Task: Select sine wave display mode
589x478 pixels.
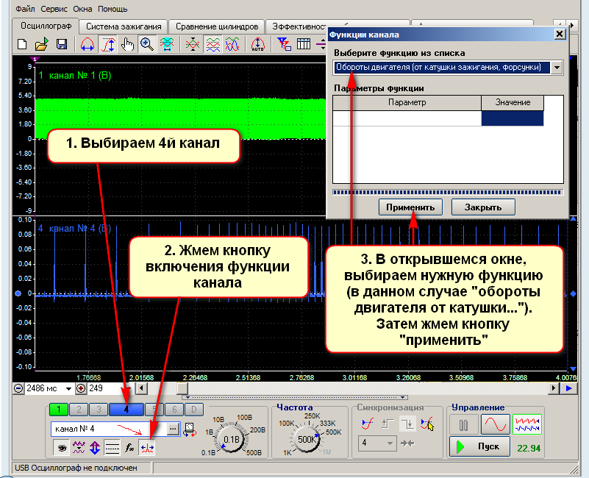Action: coord(496,424)
